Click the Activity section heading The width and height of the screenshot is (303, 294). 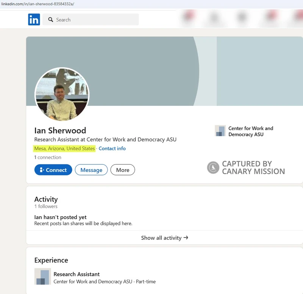(46, 199)
